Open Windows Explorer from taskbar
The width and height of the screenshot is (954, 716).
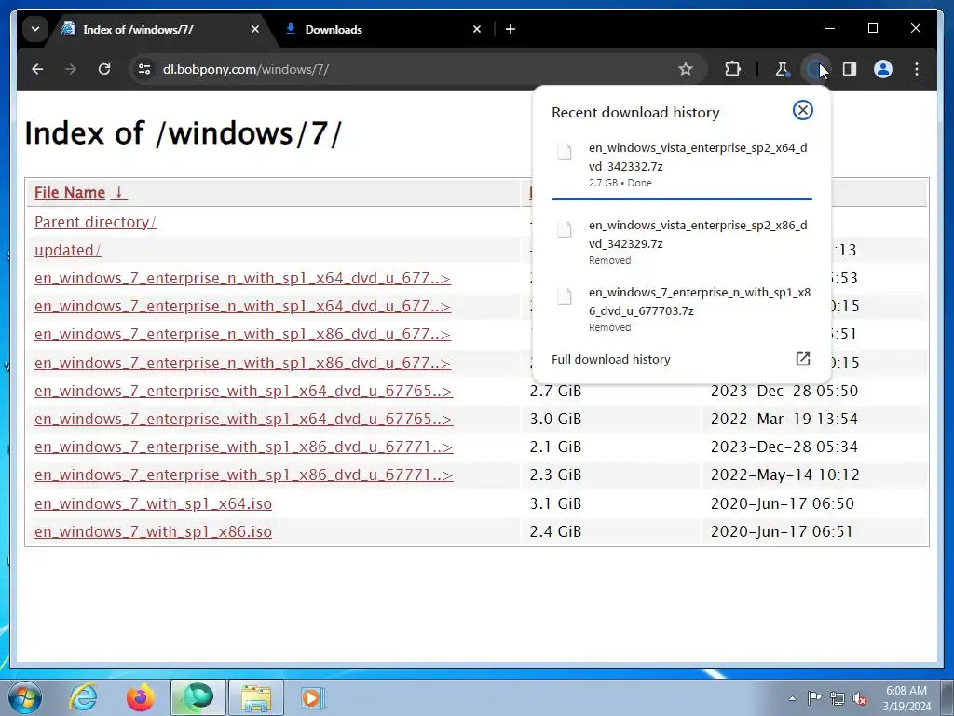click(256, 697)
